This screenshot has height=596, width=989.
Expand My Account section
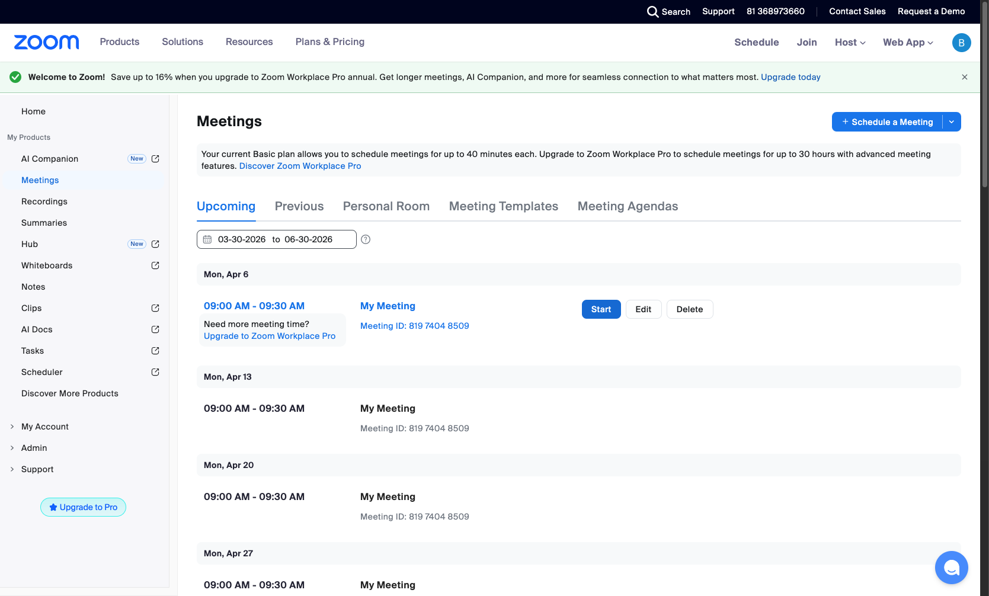click(12, 427)
